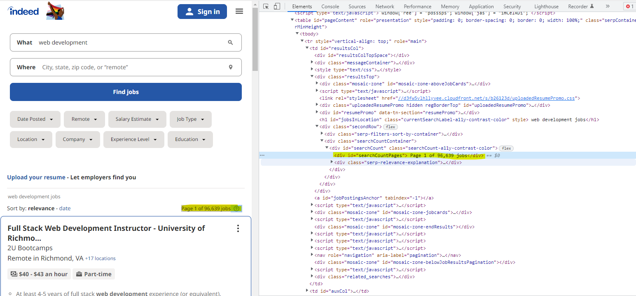Open the Network tab
Screen dimensions: 636x296
[385, 7]
